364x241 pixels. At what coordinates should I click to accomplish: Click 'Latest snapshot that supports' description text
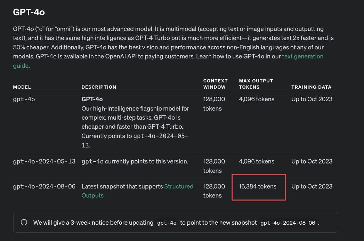122,186
